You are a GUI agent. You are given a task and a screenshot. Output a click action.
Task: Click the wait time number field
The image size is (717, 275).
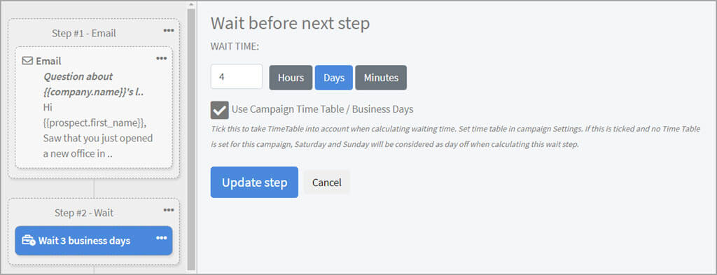point(237,77)
